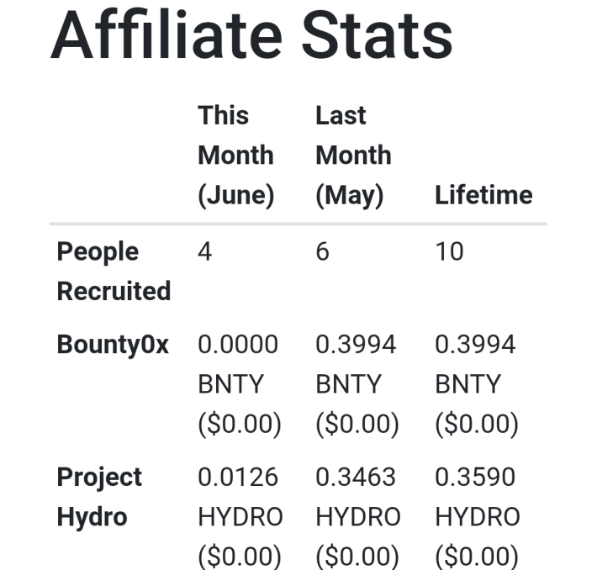Click the 0.3590 HYDRO lifetime value
The height and width of the screenshot is (570, 597).
point(478,497)
